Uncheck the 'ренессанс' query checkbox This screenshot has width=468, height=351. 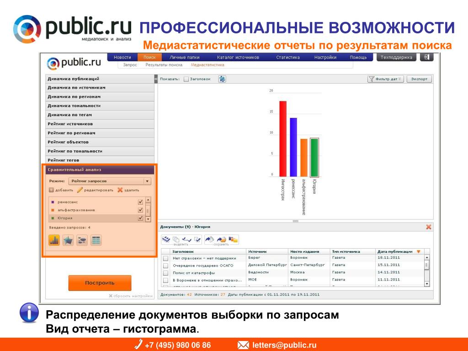[x=141, y=202]
